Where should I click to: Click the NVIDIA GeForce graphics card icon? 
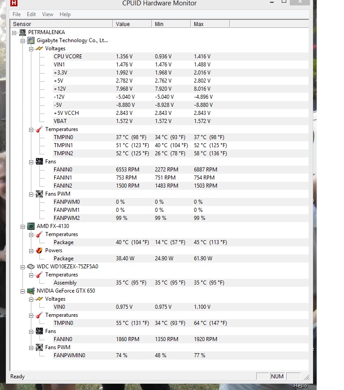31,291
